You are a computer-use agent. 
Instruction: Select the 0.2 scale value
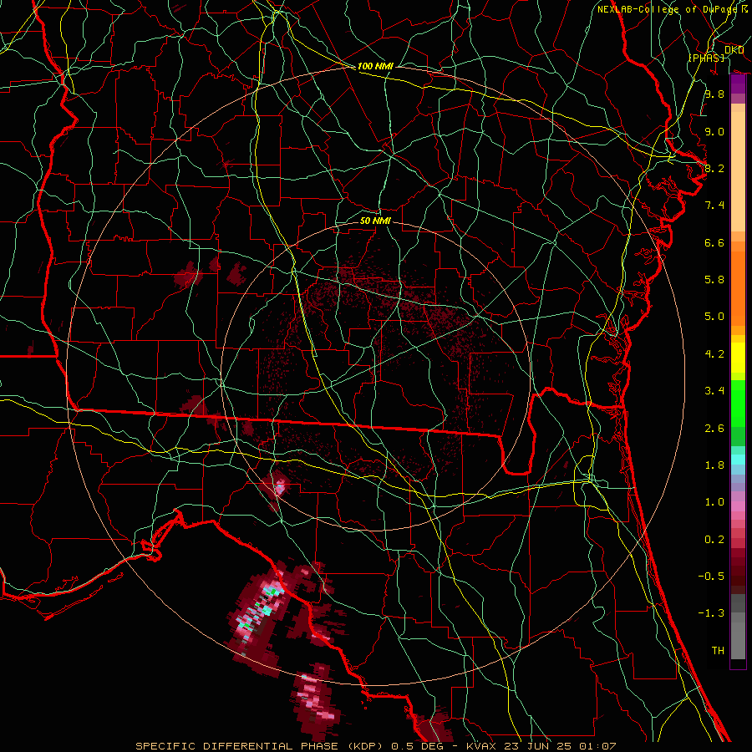click(714, 540)
